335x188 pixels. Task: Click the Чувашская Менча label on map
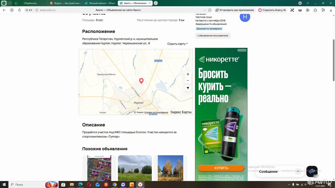pyautogui.click(x=106, y=74)
